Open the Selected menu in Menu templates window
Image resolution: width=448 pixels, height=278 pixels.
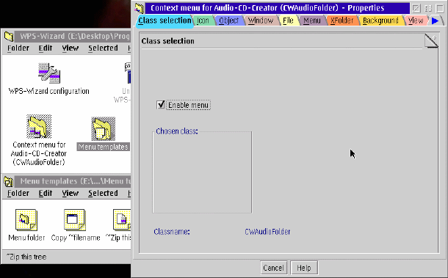point(103,193)
